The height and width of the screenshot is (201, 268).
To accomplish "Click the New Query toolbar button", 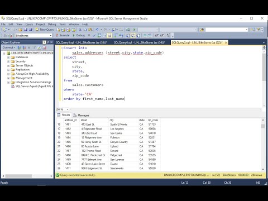I will tap(45, 30).
